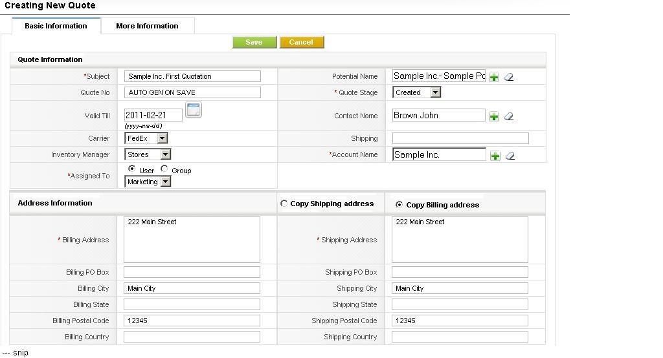The height and width of the screenshot is (358, 663).
Task: Edit the Subject field
Action: tap(192, 76)
